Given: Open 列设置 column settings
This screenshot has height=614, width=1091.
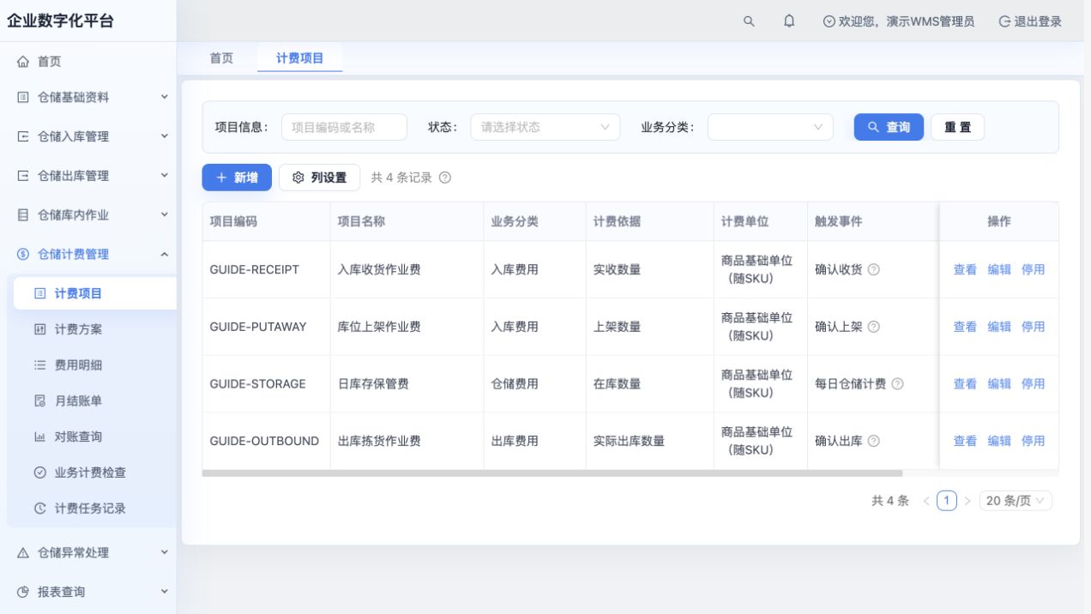Looking at the screenshot, I should tap(319, 178).
